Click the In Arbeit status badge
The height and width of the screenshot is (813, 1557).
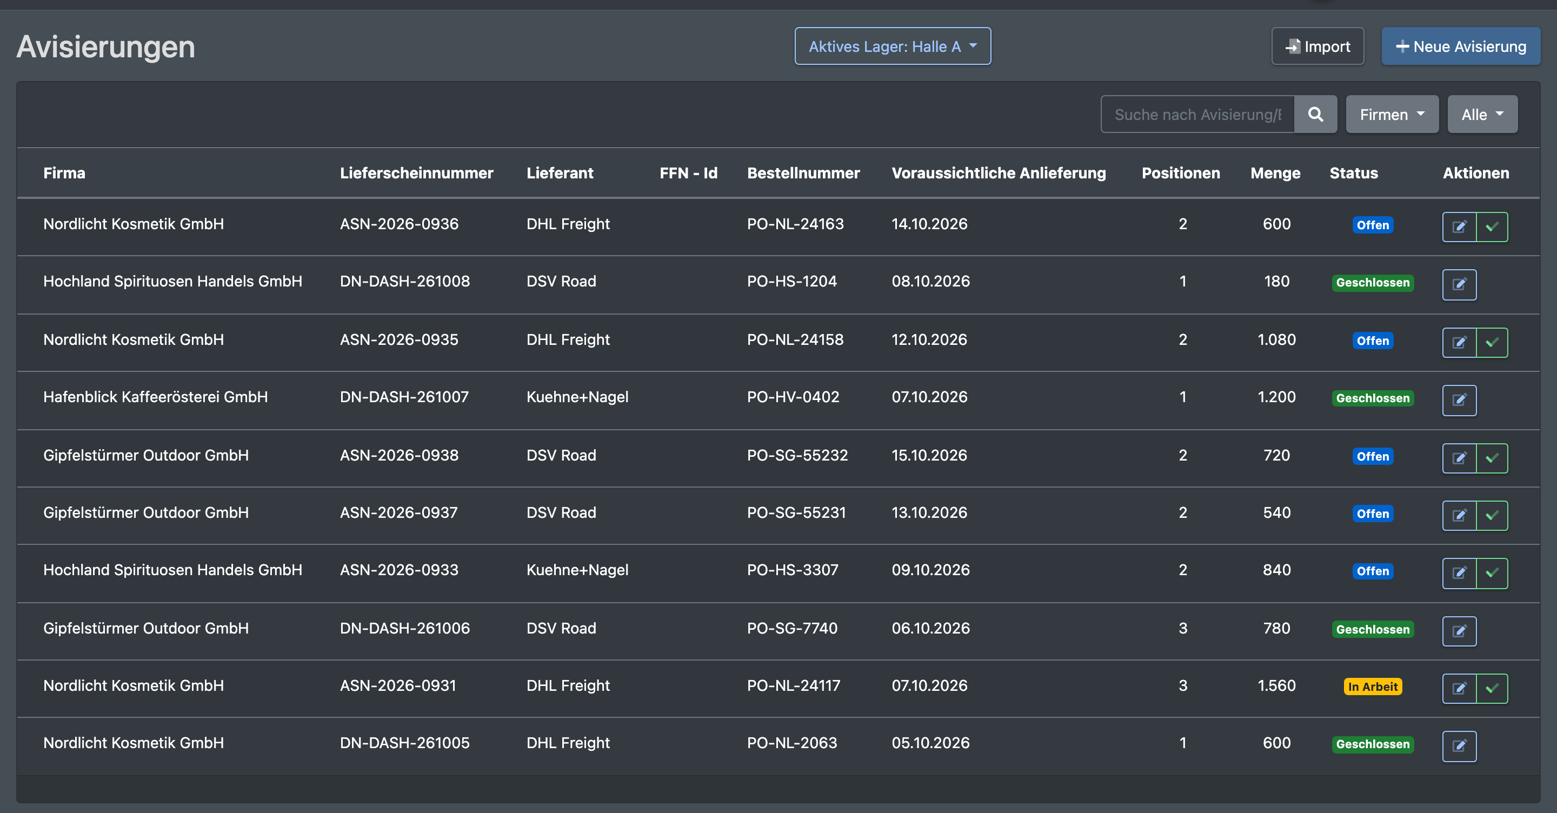pos(1373,687)
